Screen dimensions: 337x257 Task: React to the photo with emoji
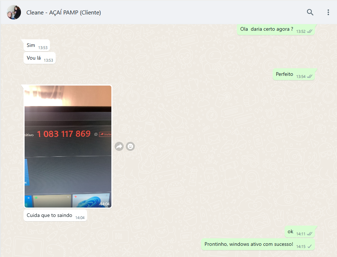pos(130,147)
